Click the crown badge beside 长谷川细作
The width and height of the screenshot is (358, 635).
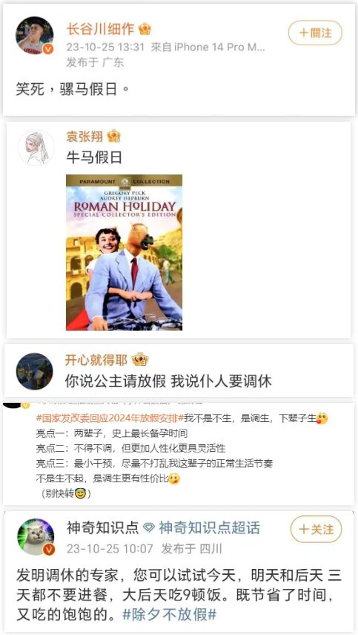click(x=145, y=29)
